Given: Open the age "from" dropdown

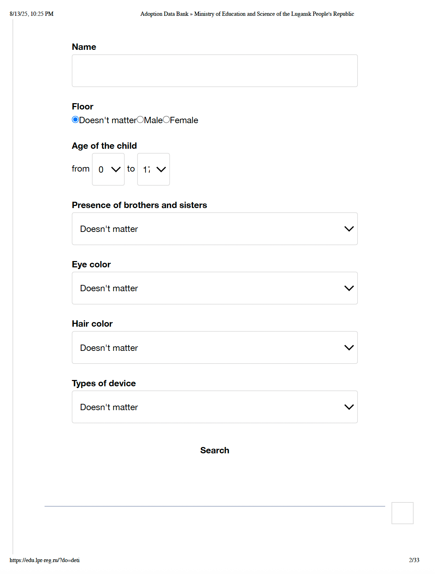Looking at the screenshot, I should pos(108,169).
